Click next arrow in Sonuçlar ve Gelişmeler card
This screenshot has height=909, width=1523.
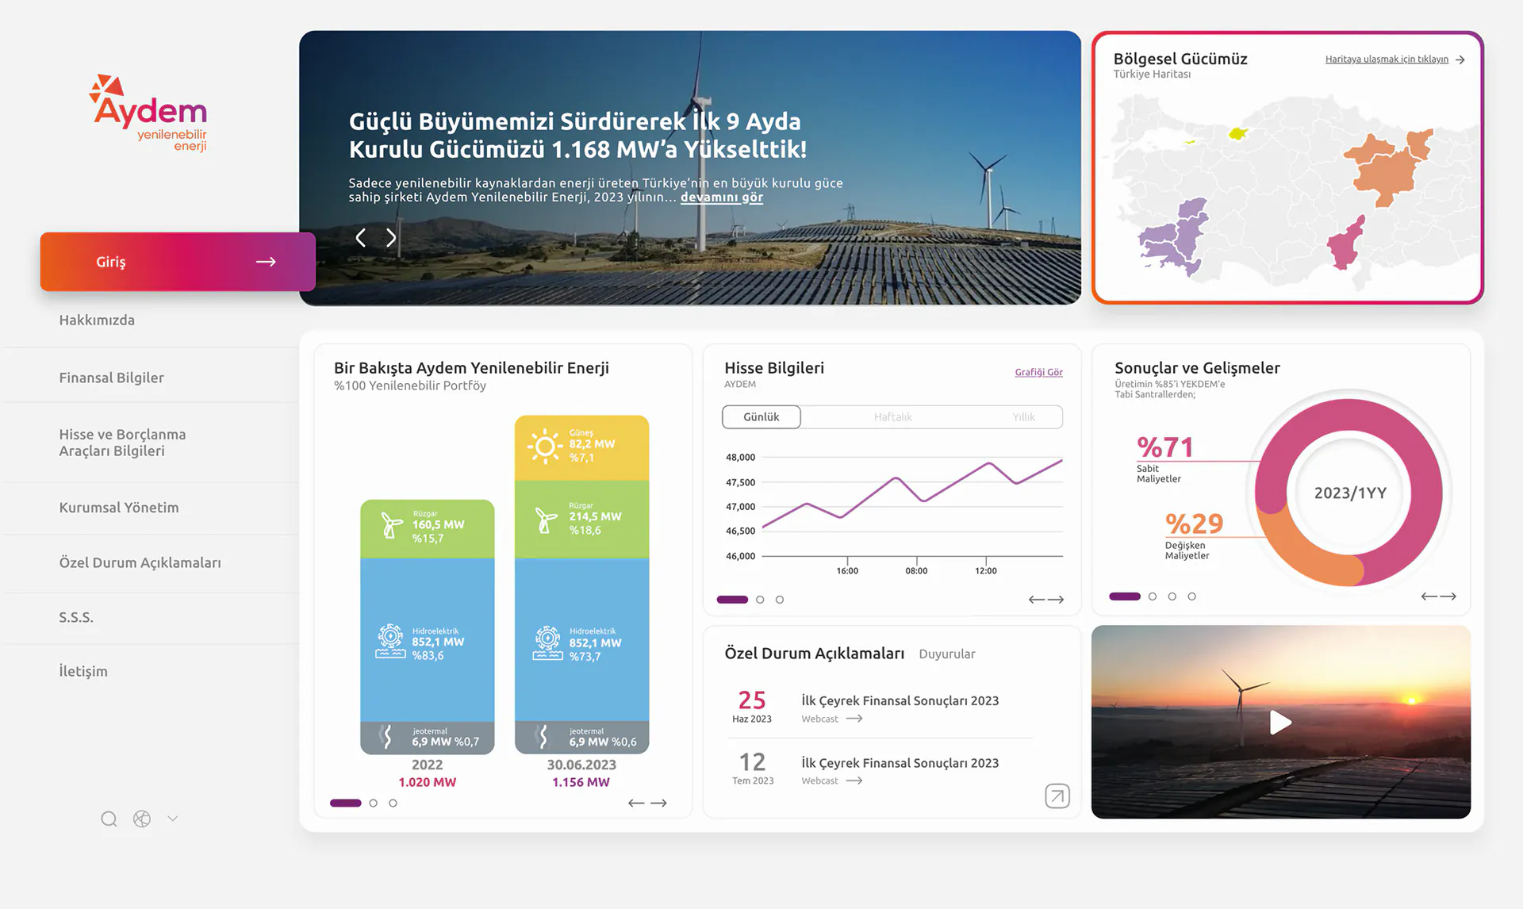[x=1448, y=596]
